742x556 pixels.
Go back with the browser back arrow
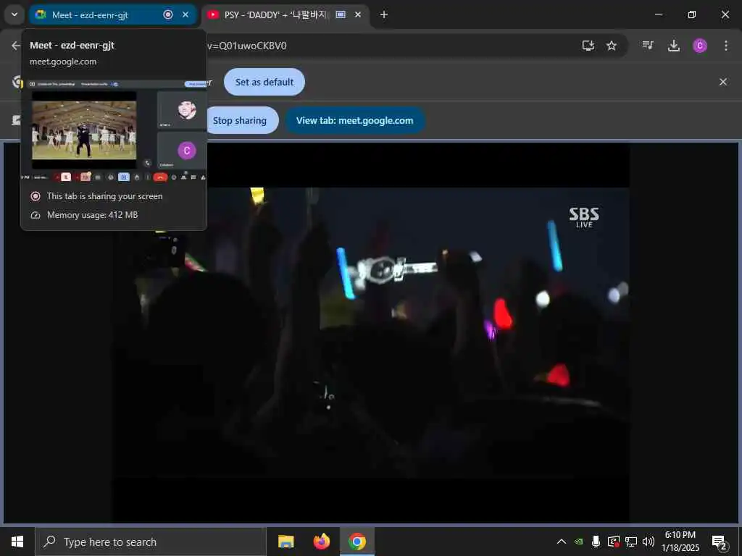tap(16, 46)
